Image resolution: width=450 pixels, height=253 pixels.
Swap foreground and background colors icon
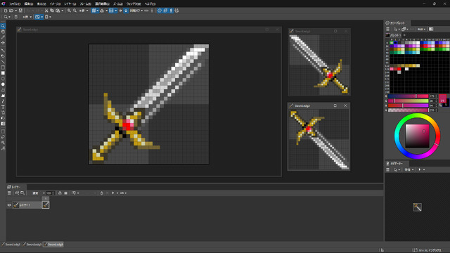(x=441, y=105)
